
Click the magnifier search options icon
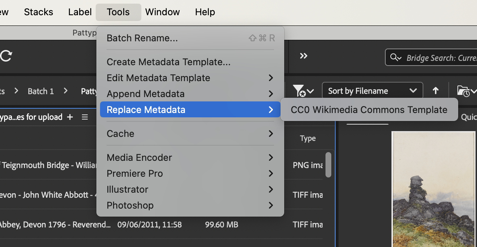click(395, 58)
